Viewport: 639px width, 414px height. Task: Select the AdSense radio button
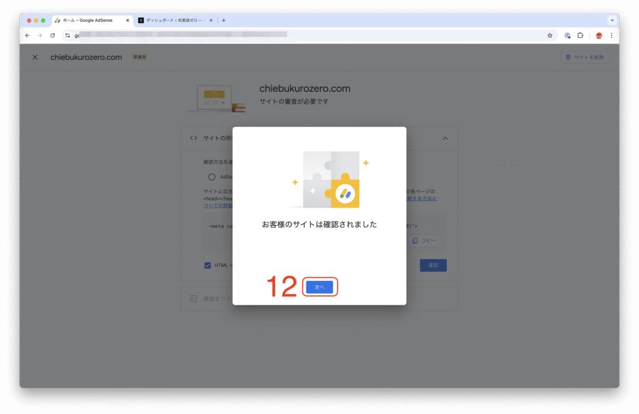point(212,177)
